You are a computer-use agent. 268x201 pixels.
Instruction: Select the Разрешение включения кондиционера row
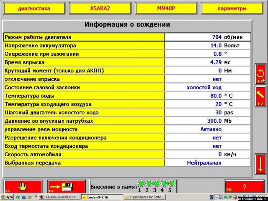[127, 138]
